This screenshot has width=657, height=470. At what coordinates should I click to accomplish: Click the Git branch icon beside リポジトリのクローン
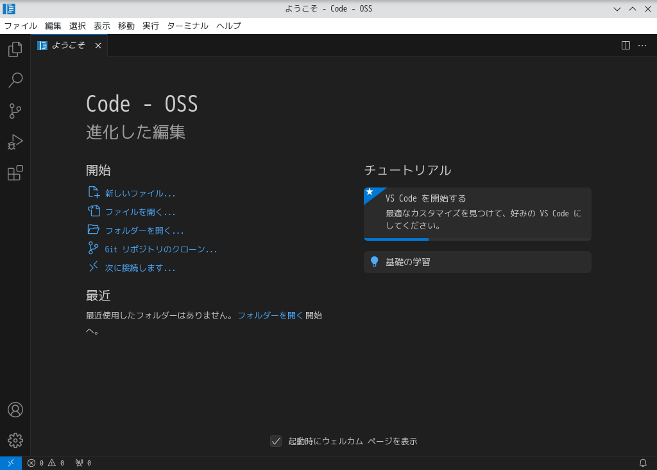pyautogui.click(x=93, y=248)
